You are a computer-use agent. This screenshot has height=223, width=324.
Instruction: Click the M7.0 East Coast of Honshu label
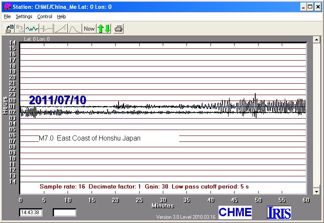tap(89, 138)
